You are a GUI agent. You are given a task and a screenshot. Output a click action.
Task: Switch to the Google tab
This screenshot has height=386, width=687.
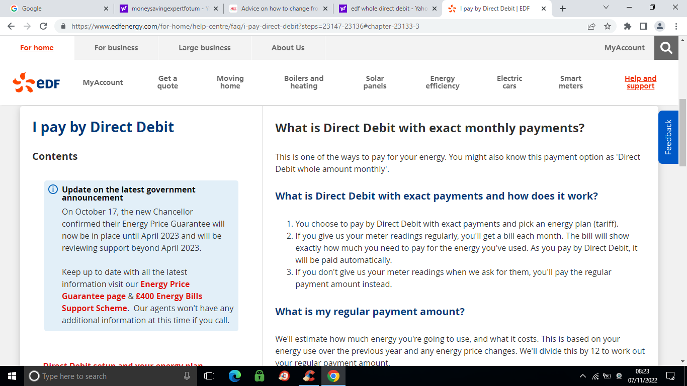pyautogui.click(x=55, y=9)
